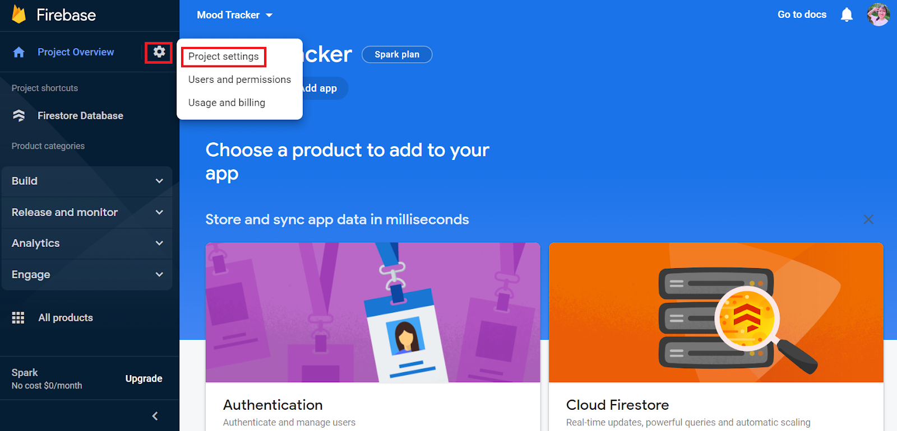Open Usage and billing
This screenshot has width=897, height=431.
pos(226,102)
